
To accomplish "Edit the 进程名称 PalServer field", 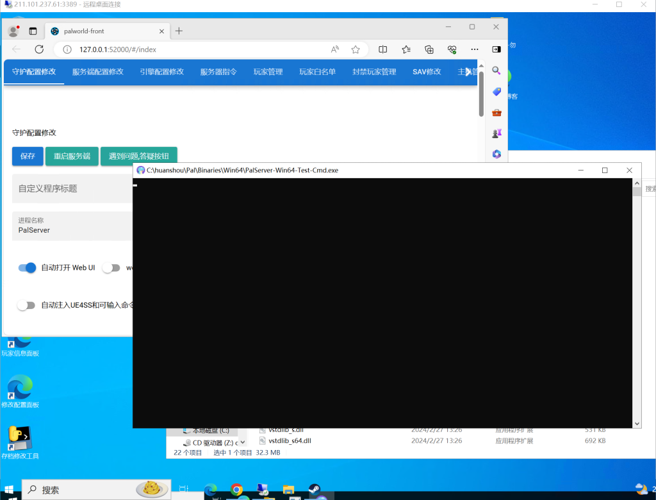I will [72, 226].
